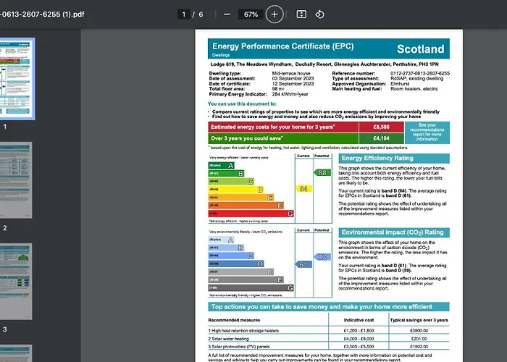Click the fit to page icon
This screenshot has height=362, width=507.
tap(301, 14)
